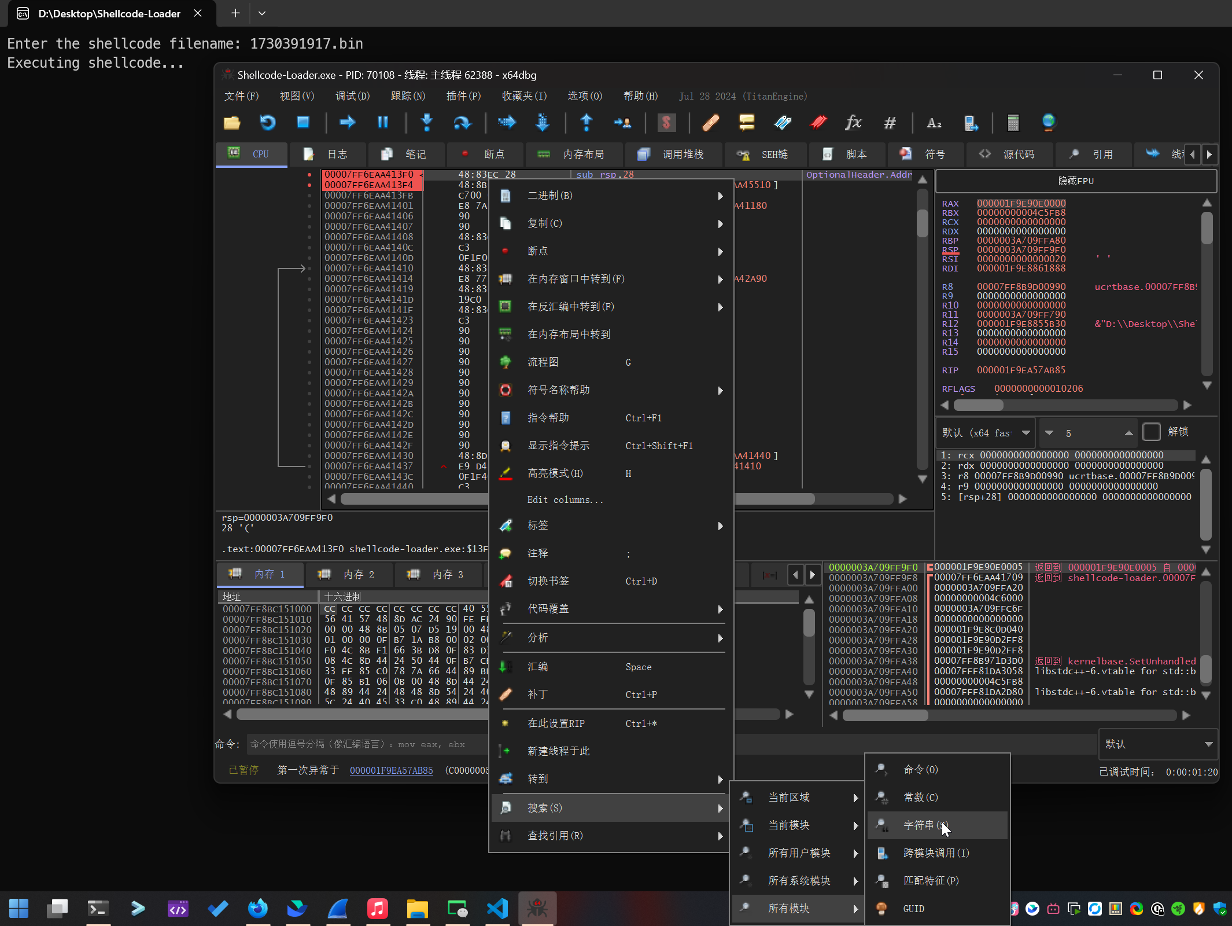Pause execution with the pause icon
This screenshot has width=1232, height=926.
pyautogui.click(x=382, y=123)
